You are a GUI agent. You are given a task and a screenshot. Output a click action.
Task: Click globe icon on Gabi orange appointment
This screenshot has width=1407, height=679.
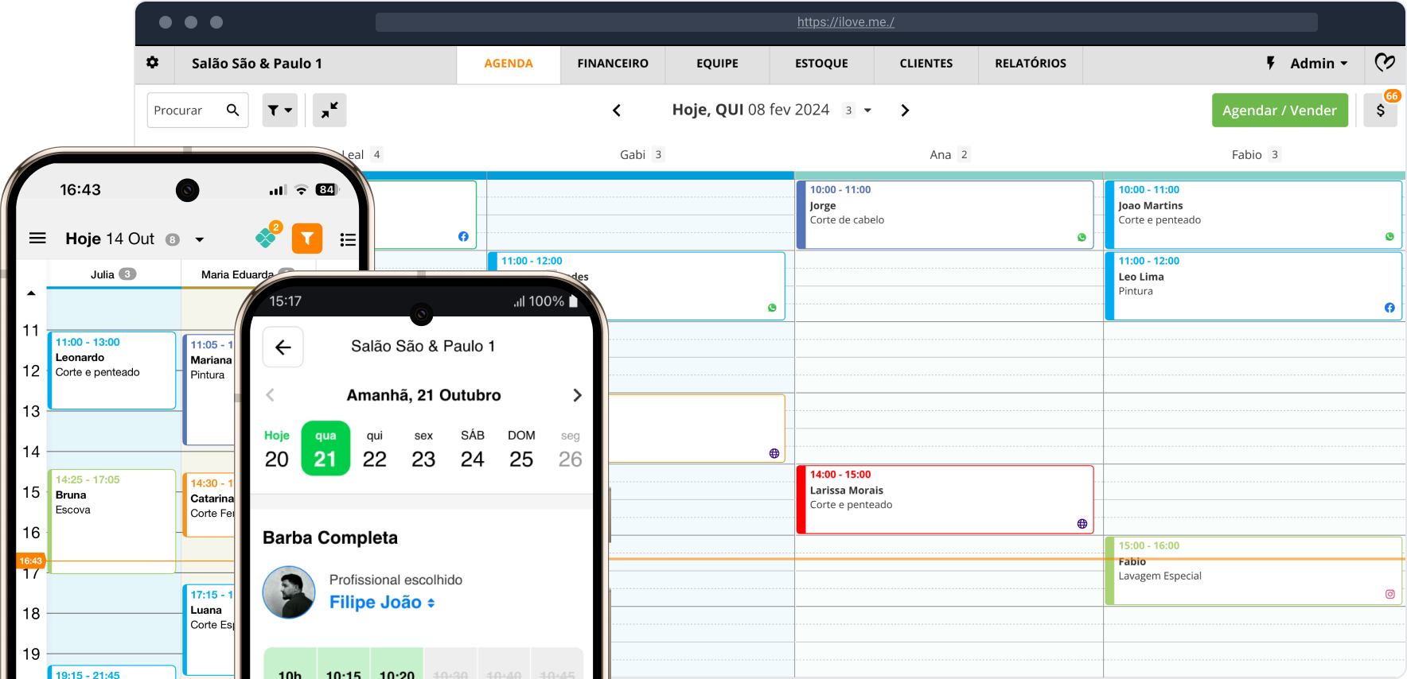774,453
